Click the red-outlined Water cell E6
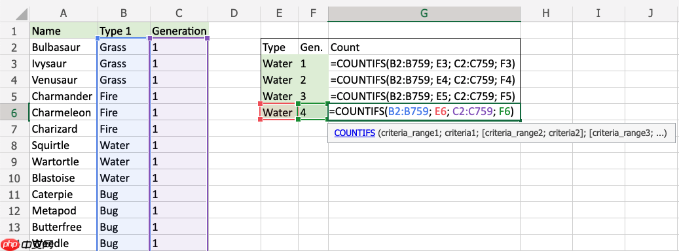679x251 pixels. pos(280,112)
